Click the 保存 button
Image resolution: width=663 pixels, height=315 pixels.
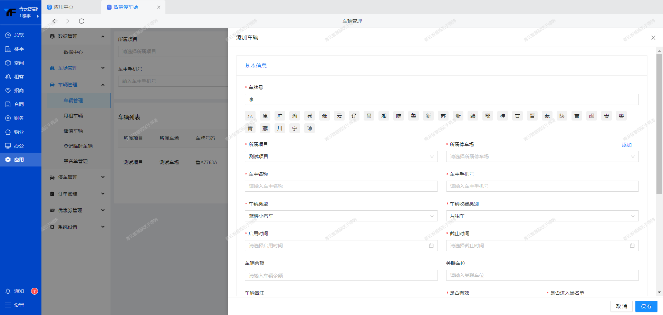646,306
